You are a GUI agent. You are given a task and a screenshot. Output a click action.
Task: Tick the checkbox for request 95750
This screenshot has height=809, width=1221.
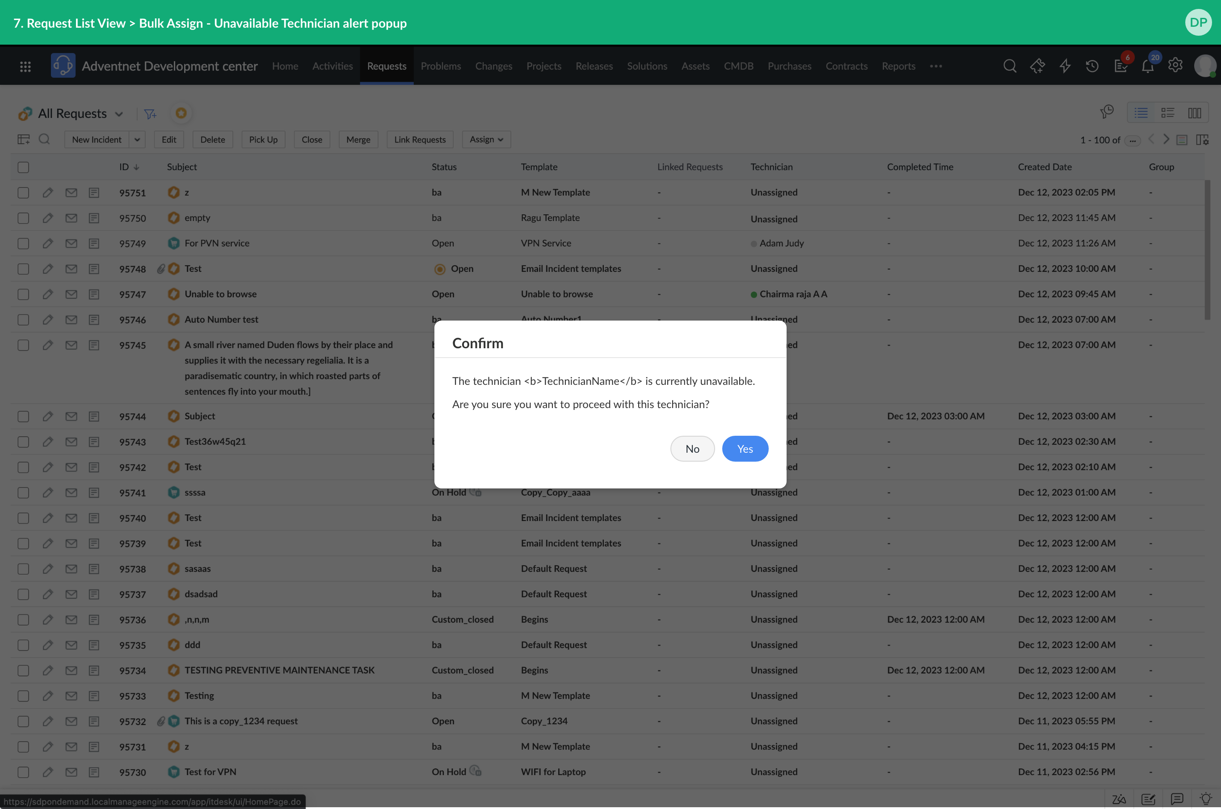(23, 218)
